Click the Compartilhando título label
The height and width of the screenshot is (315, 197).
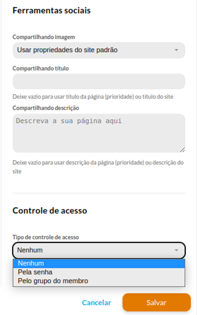pos(41,68)
